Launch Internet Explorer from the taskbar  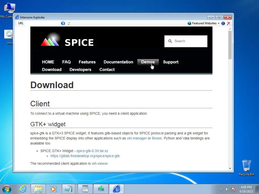(23, 189)
